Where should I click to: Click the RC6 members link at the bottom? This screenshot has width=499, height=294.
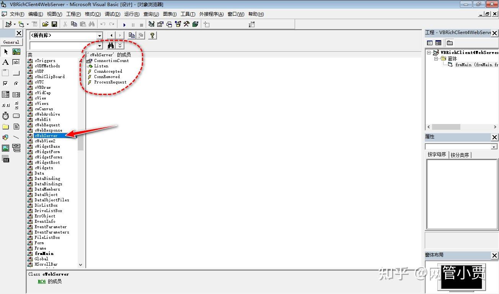tap(41, 281)
